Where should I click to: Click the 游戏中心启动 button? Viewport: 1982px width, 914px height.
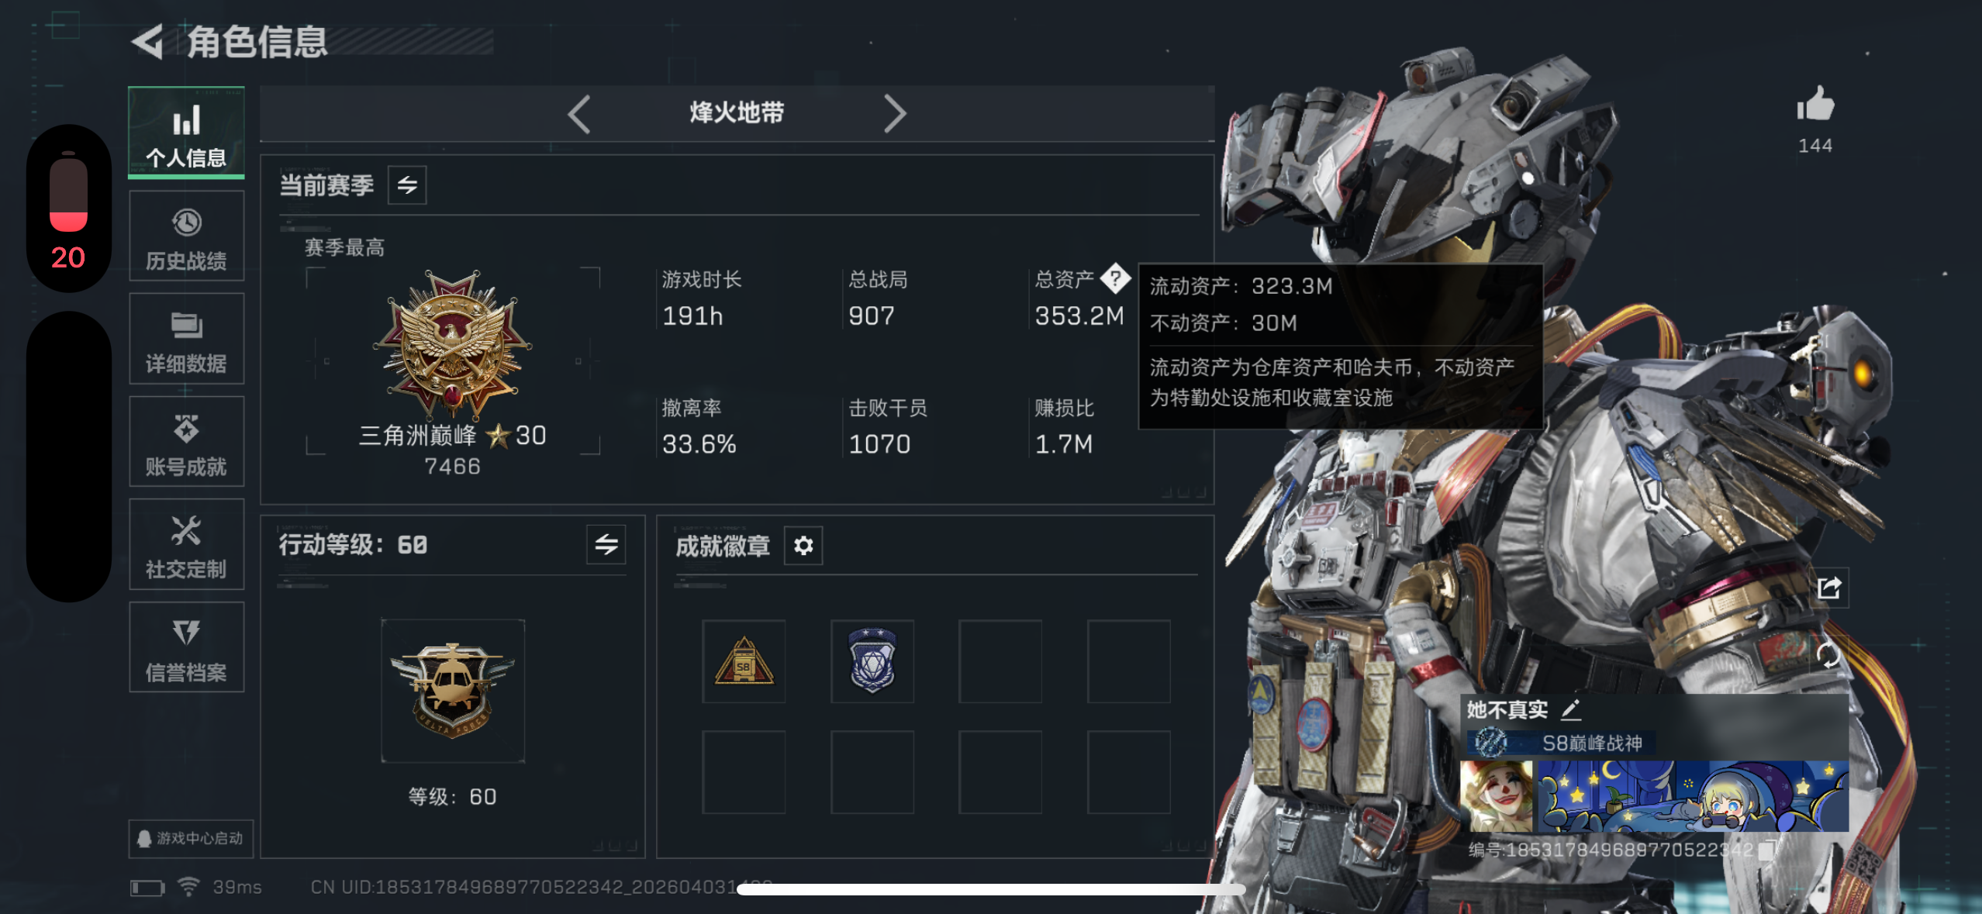click(191, 838)
